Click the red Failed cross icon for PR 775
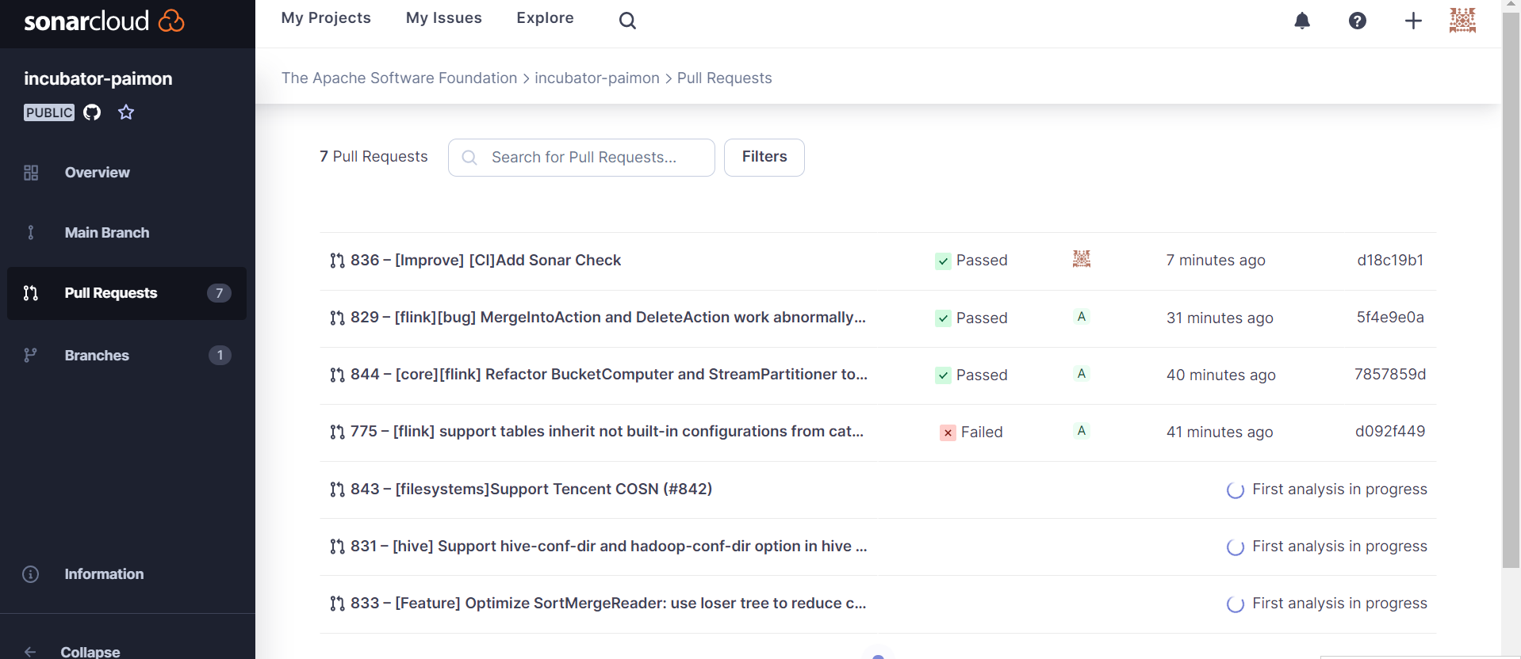Viewport: 1521px width, 659px height. click(948, 432)
